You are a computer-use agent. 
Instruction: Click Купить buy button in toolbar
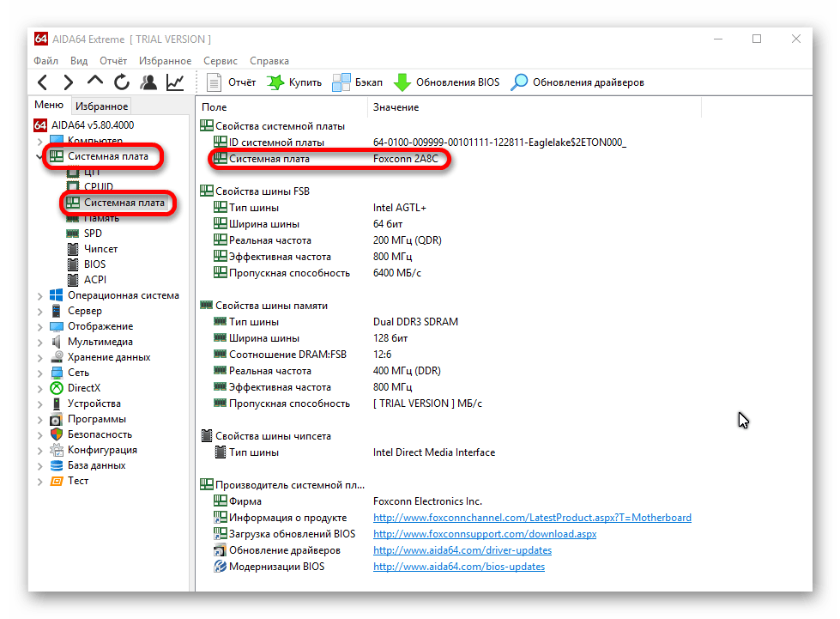point(294,82)
